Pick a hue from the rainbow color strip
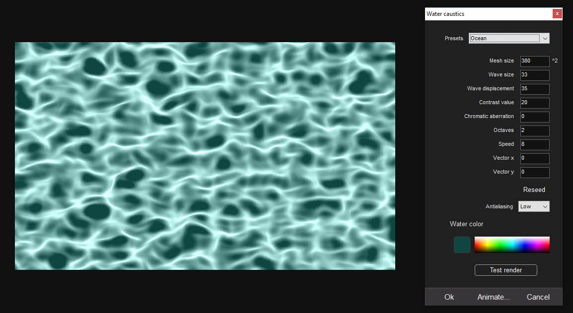 click(x=512, y=245)
